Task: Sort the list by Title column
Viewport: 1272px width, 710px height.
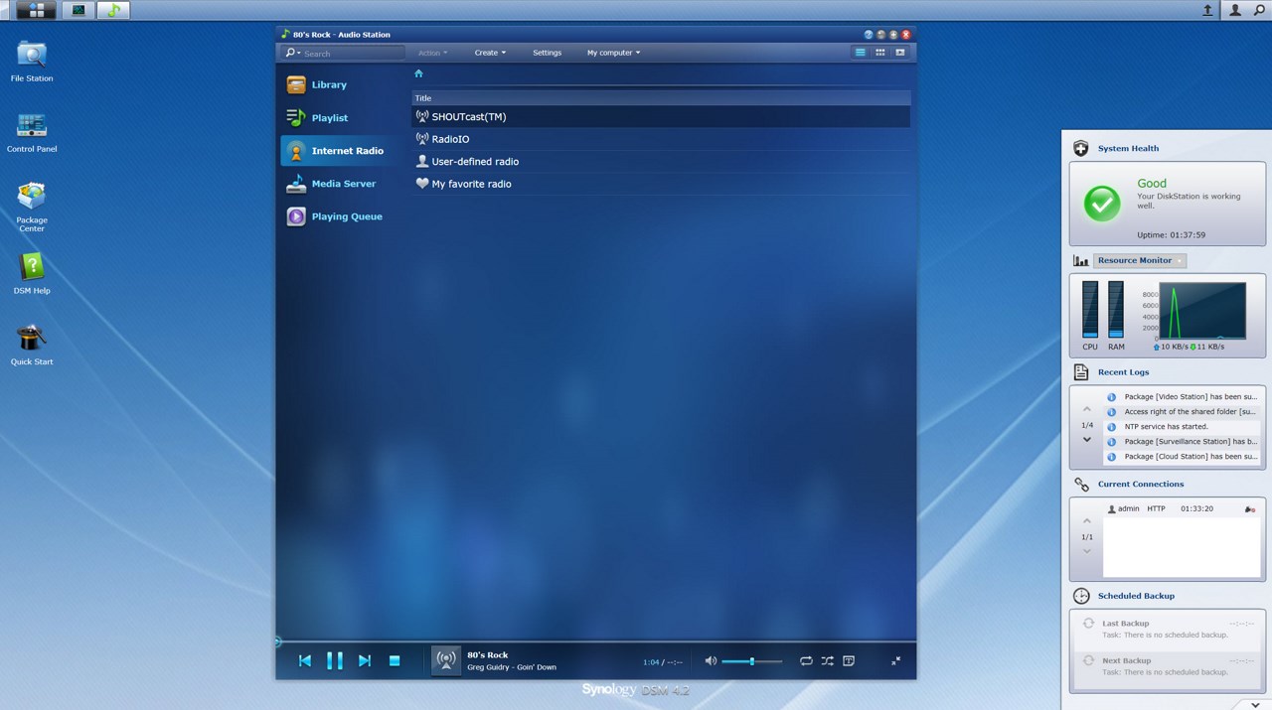Action: click(x=661, y=98)
